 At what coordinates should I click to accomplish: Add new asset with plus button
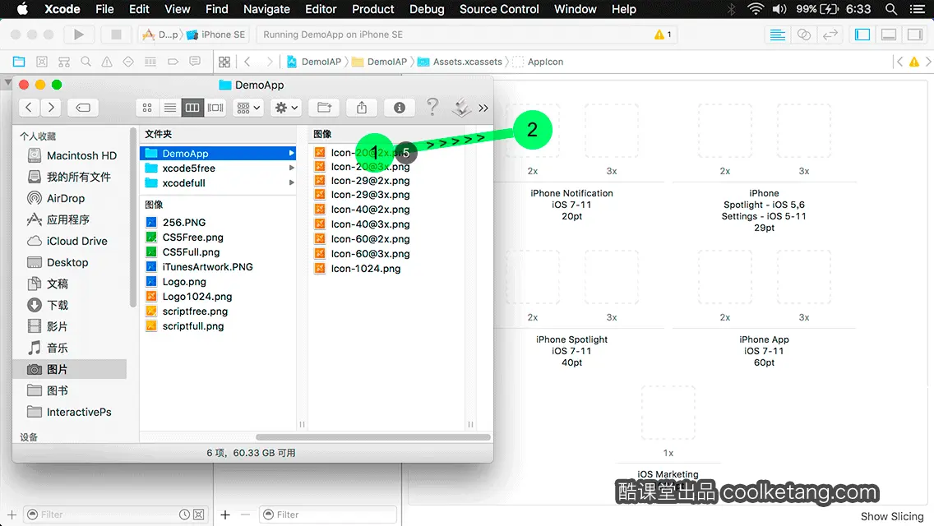[225, 514]
